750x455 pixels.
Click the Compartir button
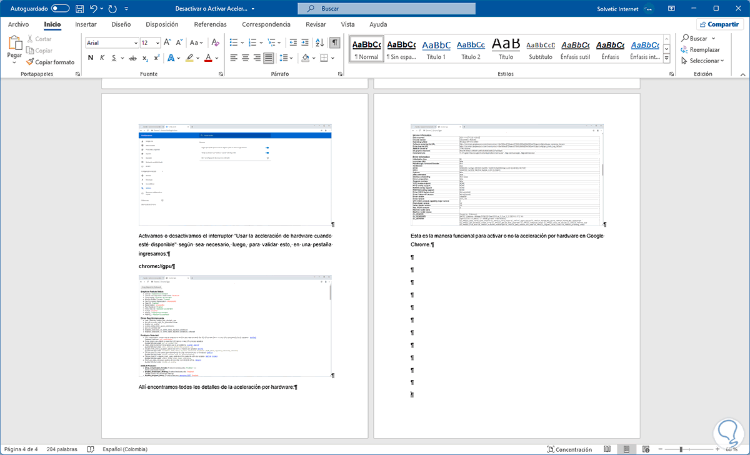[719, 24]
